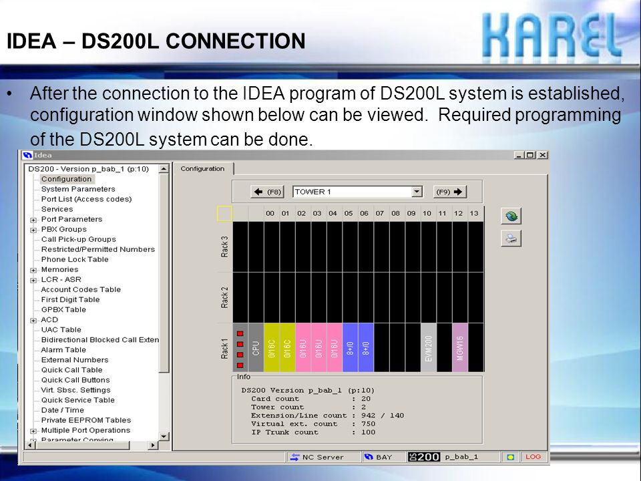The image size is (641, 481).
Task: Select the CPU card in Rack 1
Action: click(256, 347)
